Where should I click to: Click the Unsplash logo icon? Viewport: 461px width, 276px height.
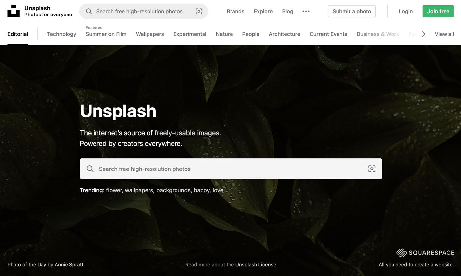tap(14, 11)
